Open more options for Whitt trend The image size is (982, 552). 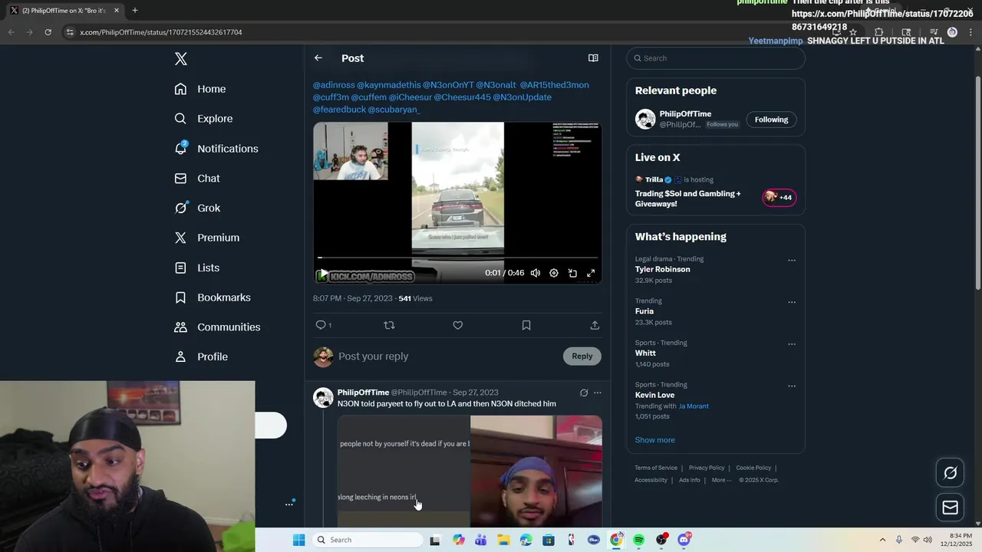coord(792,343)
